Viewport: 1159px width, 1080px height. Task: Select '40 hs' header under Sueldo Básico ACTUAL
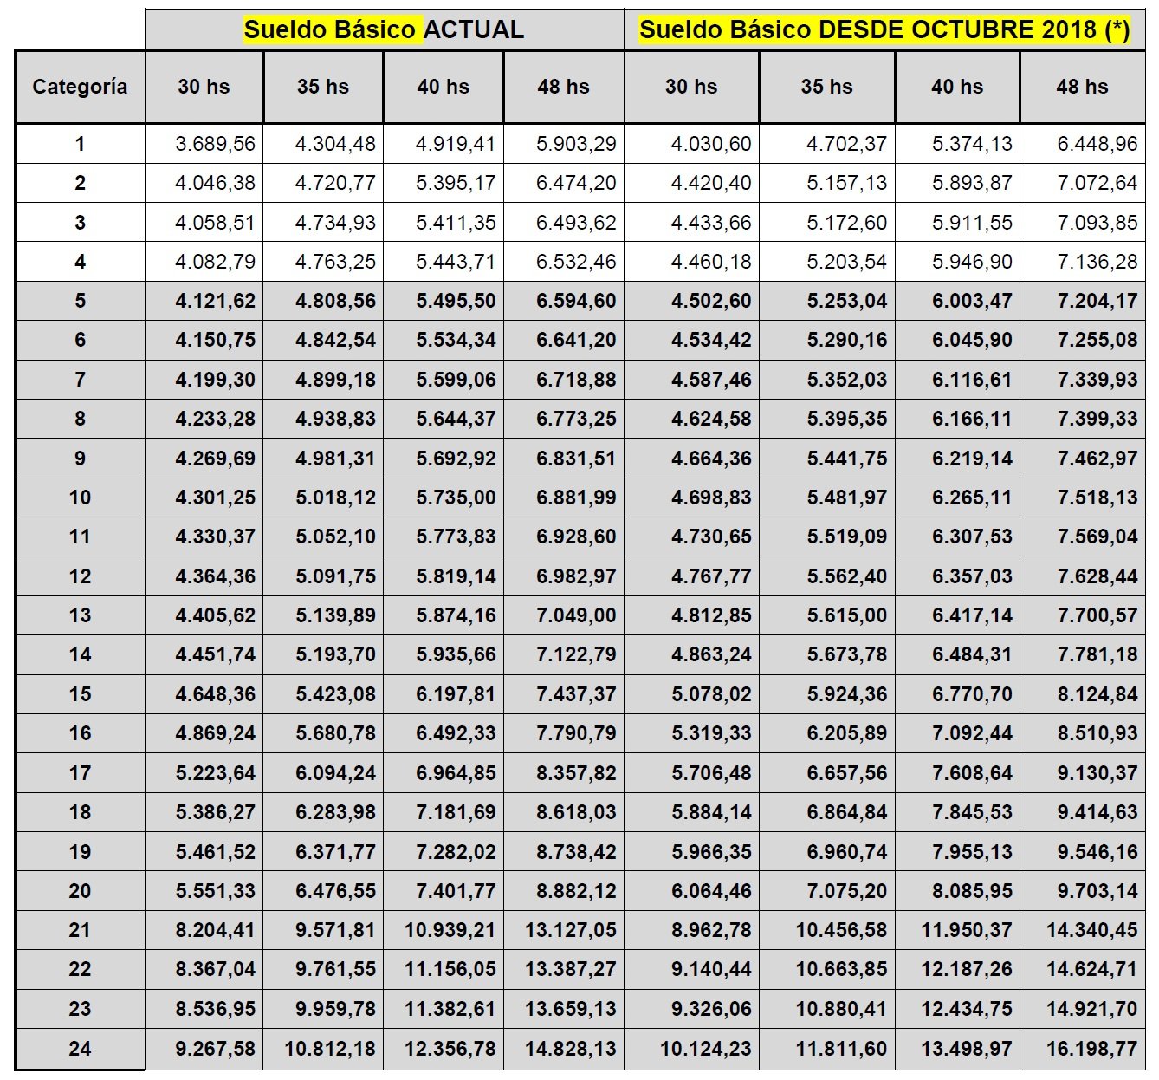(443, 87)
